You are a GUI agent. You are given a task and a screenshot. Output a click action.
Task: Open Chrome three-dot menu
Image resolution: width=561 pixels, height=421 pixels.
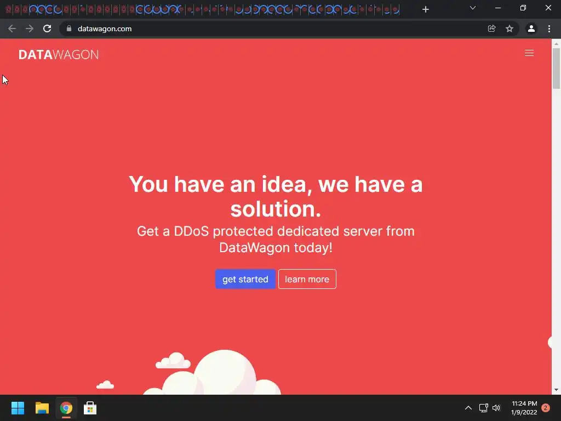pos(549,29)
